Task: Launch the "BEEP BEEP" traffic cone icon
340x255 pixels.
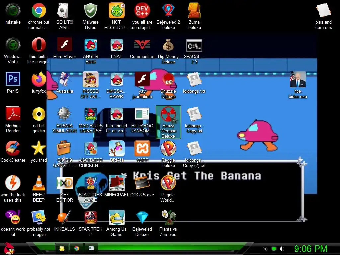Action: click(39, 183)
